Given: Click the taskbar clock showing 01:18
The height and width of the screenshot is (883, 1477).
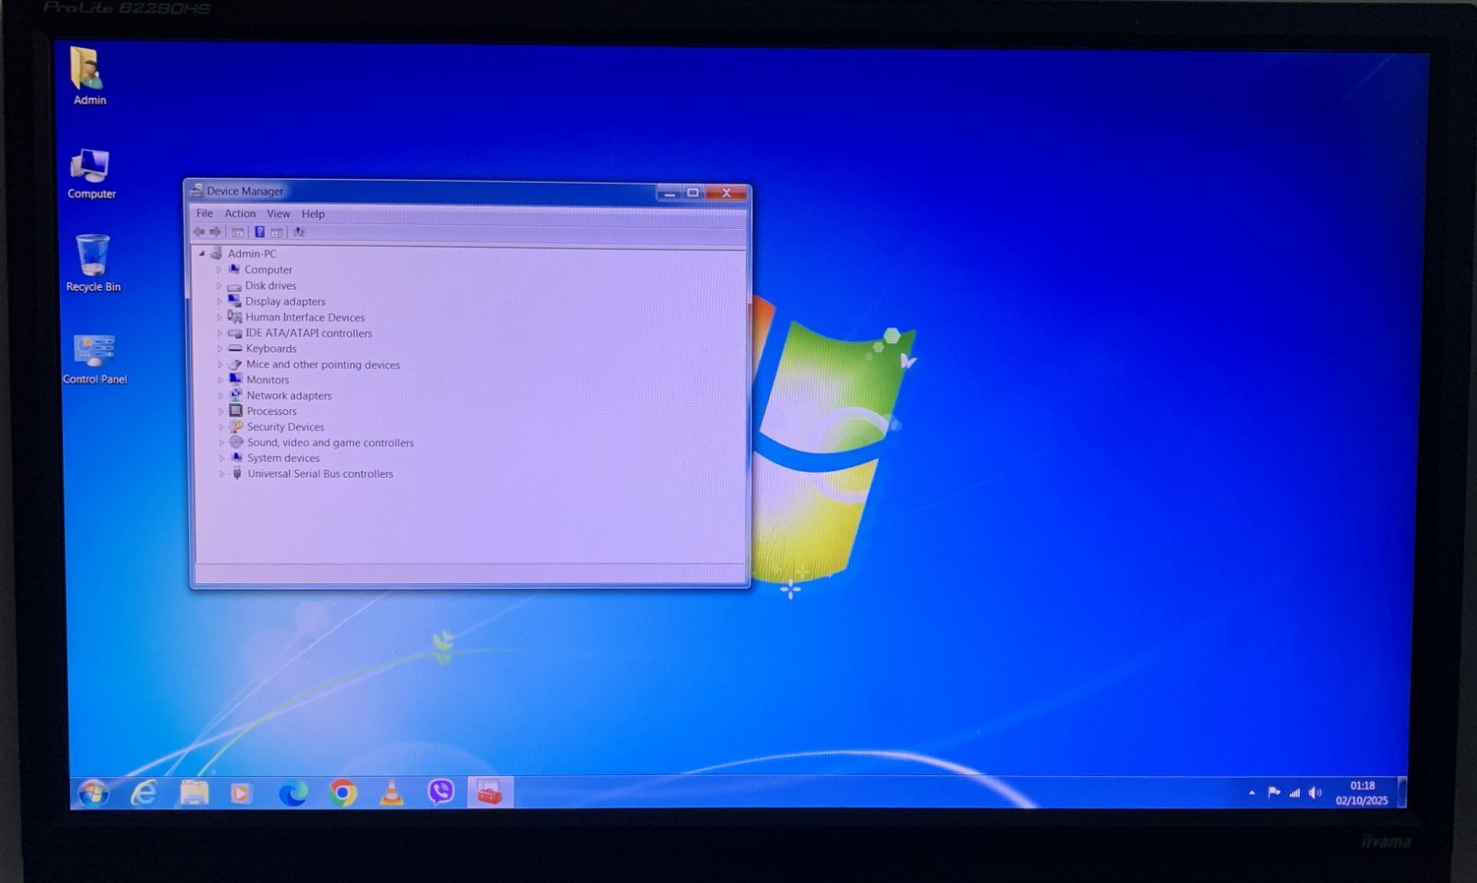Looking at the screenshot, I should pos(1362,793).
